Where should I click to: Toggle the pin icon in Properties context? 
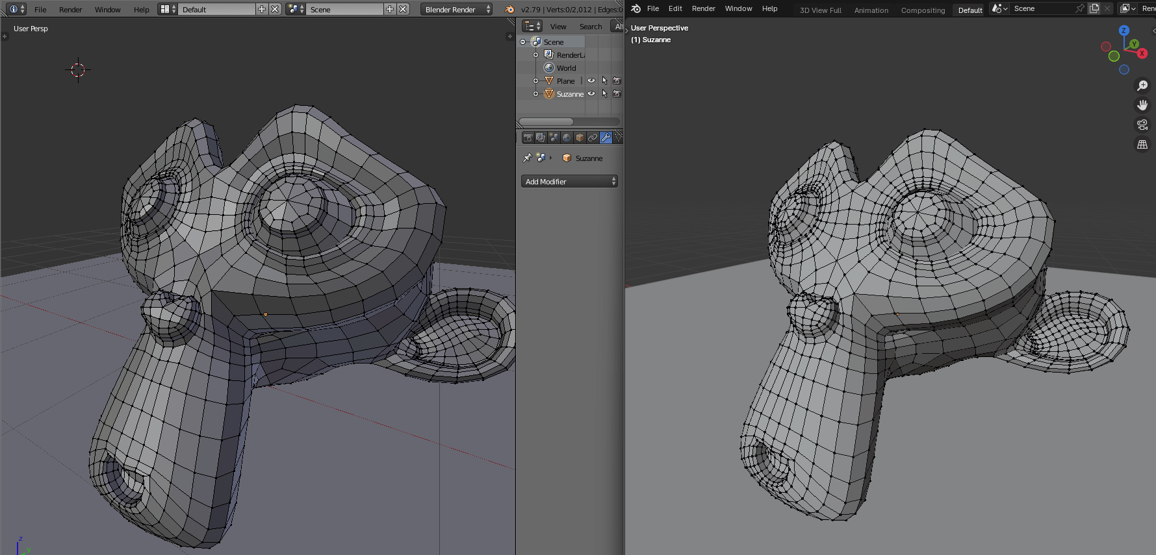pos(527,158)
